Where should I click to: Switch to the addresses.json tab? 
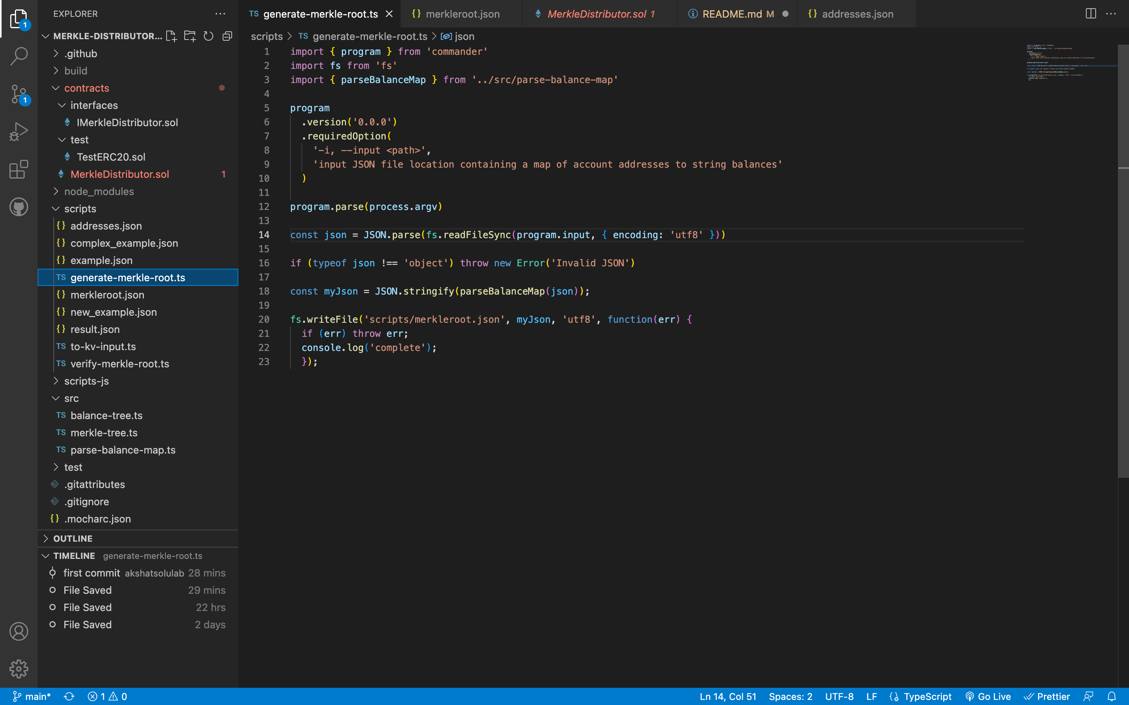[x=857, y=14]
